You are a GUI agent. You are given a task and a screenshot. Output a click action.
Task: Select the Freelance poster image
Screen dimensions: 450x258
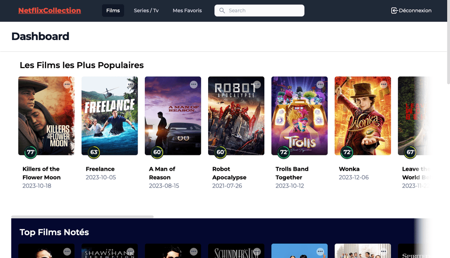[x=110, y=116]
